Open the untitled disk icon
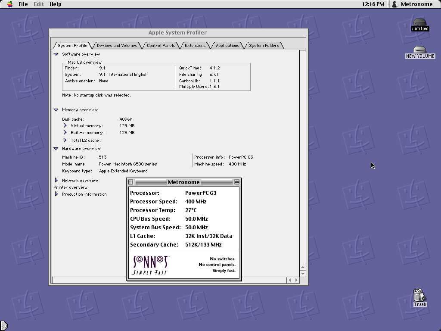The image size is (441, 331). click(420, 22)
